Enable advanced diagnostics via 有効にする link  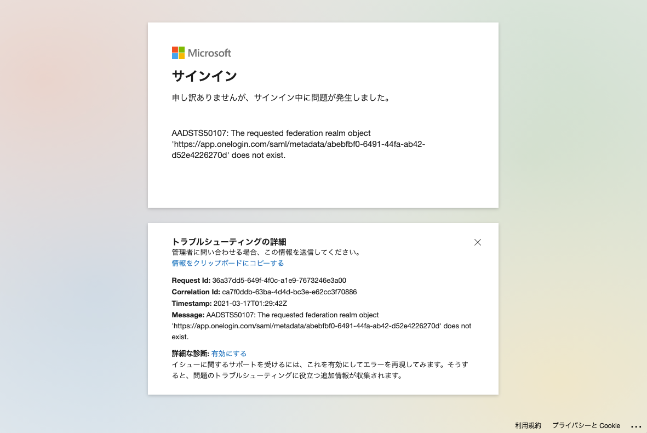pyautogui.click(x=229, y=354)
